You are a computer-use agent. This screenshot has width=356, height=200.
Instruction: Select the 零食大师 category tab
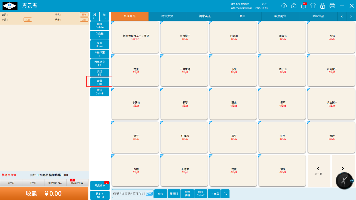point(167,16)
